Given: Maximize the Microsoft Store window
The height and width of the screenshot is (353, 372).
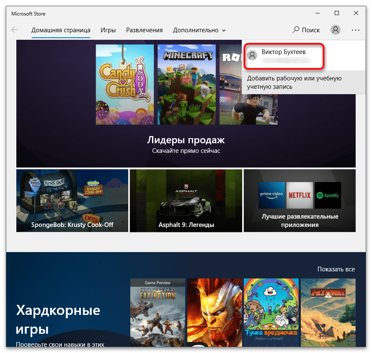Looking at the screenshot, I should click(x=337, y=13).
